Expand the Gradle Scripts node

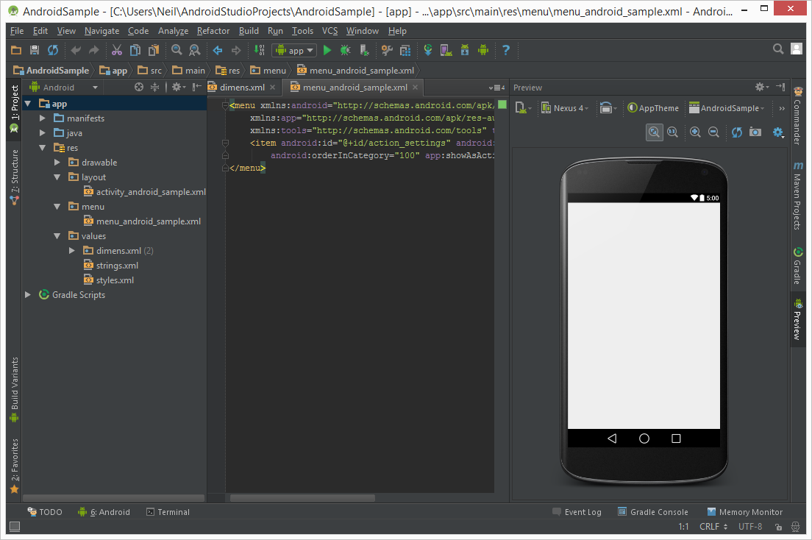(28, 294)
